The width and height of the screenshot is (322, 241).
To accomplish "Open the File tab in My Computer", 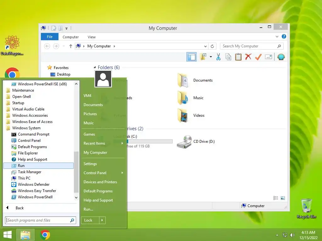I will (49, 37).
